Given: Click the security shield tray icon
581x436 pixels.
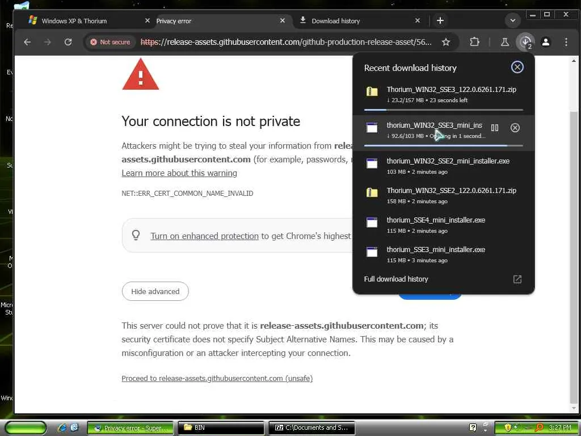Looking at the screenshot, I should pos(508,427).
